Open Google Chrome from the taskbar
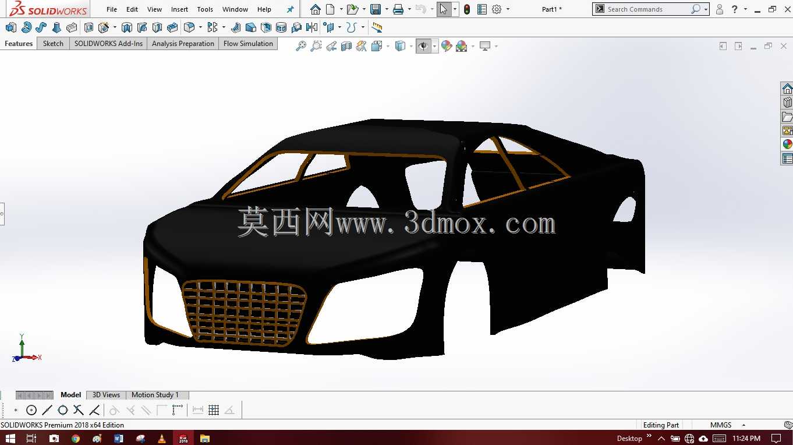 click(76, 438)
